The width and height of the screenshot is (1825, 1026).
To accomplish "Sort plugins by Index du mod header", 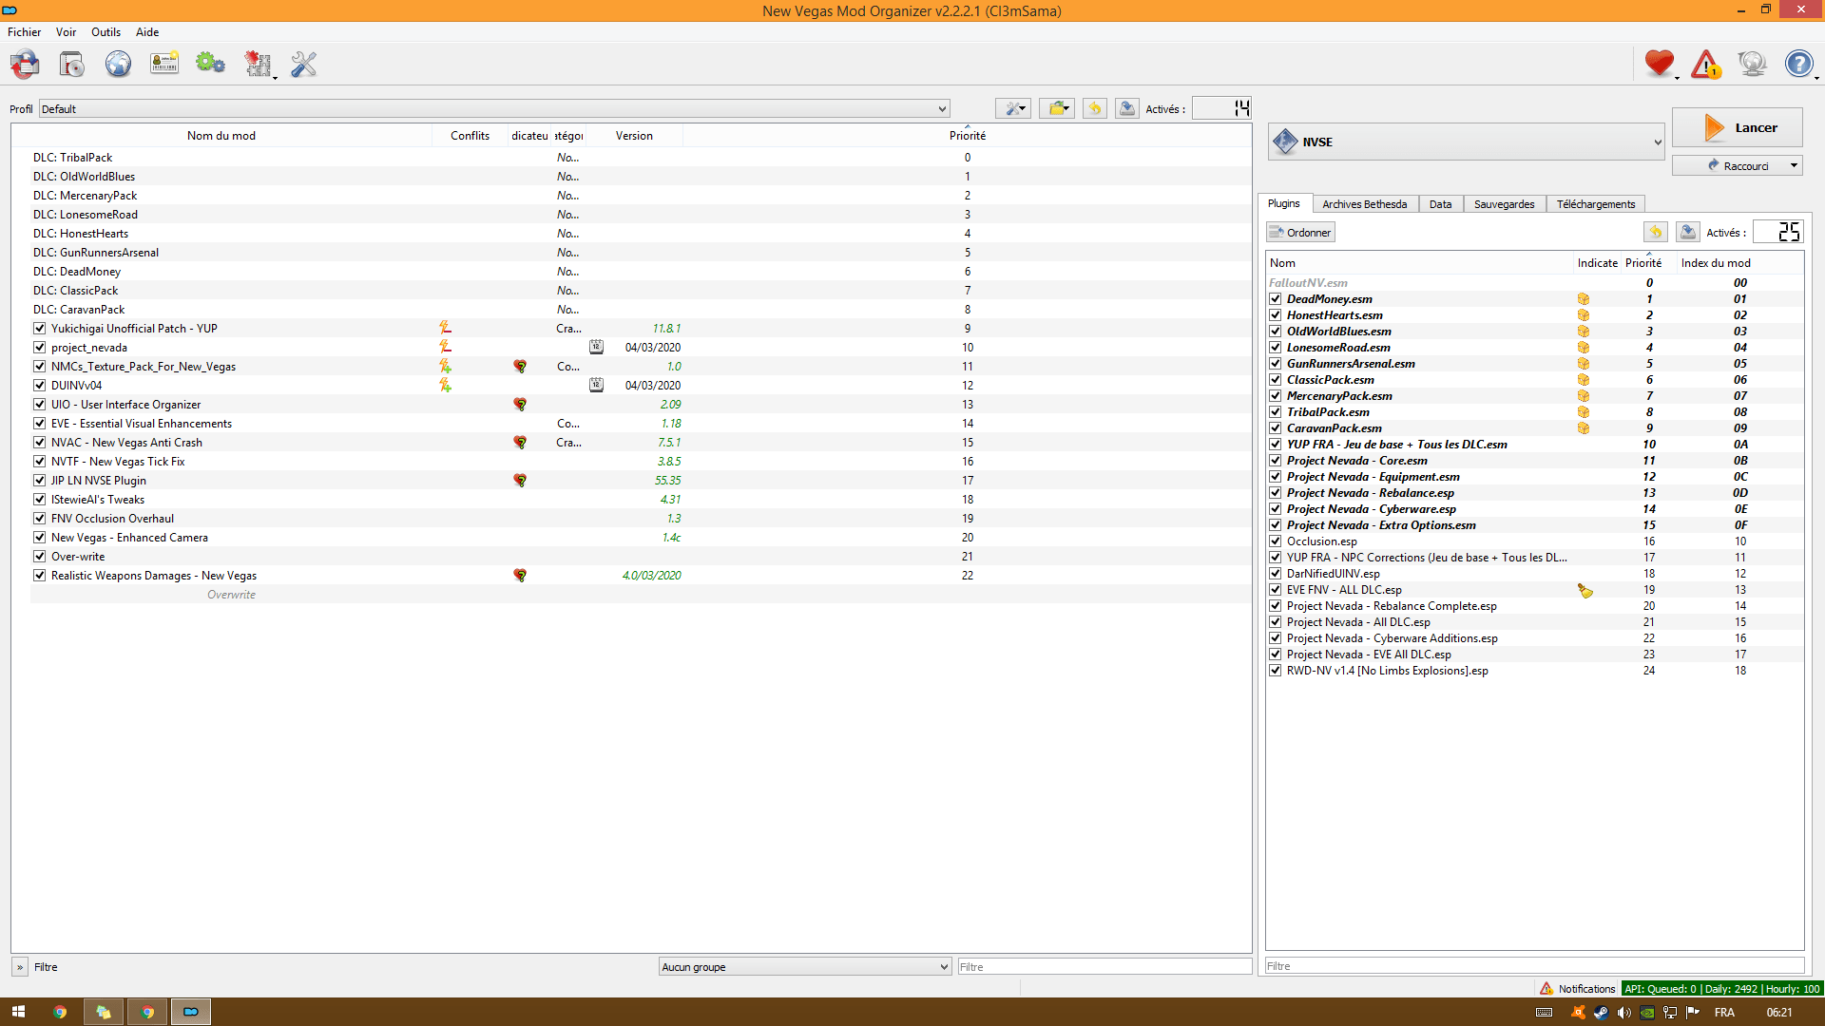I will tap(1716, 263).
